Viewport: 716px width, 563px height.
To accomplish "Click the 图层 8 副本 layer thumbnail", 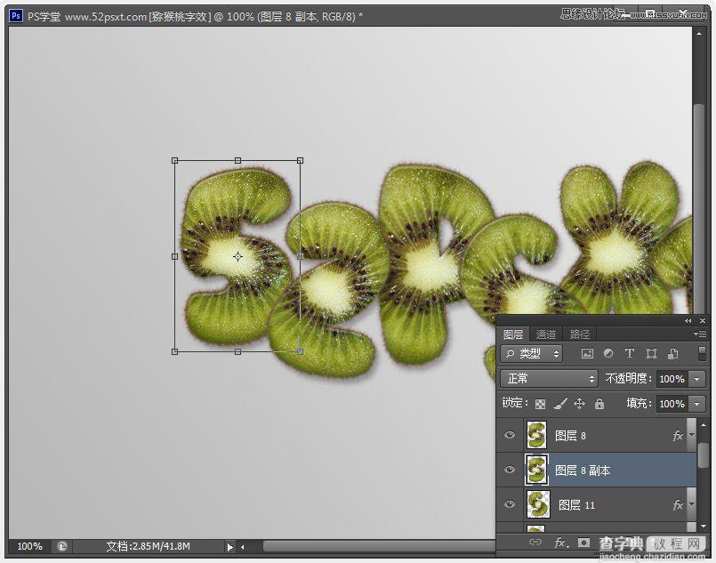I will [536, 470].
